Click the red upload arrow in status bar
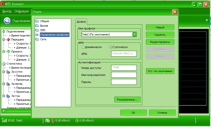This screenshot has height=127, width=211. click(53, 120)
